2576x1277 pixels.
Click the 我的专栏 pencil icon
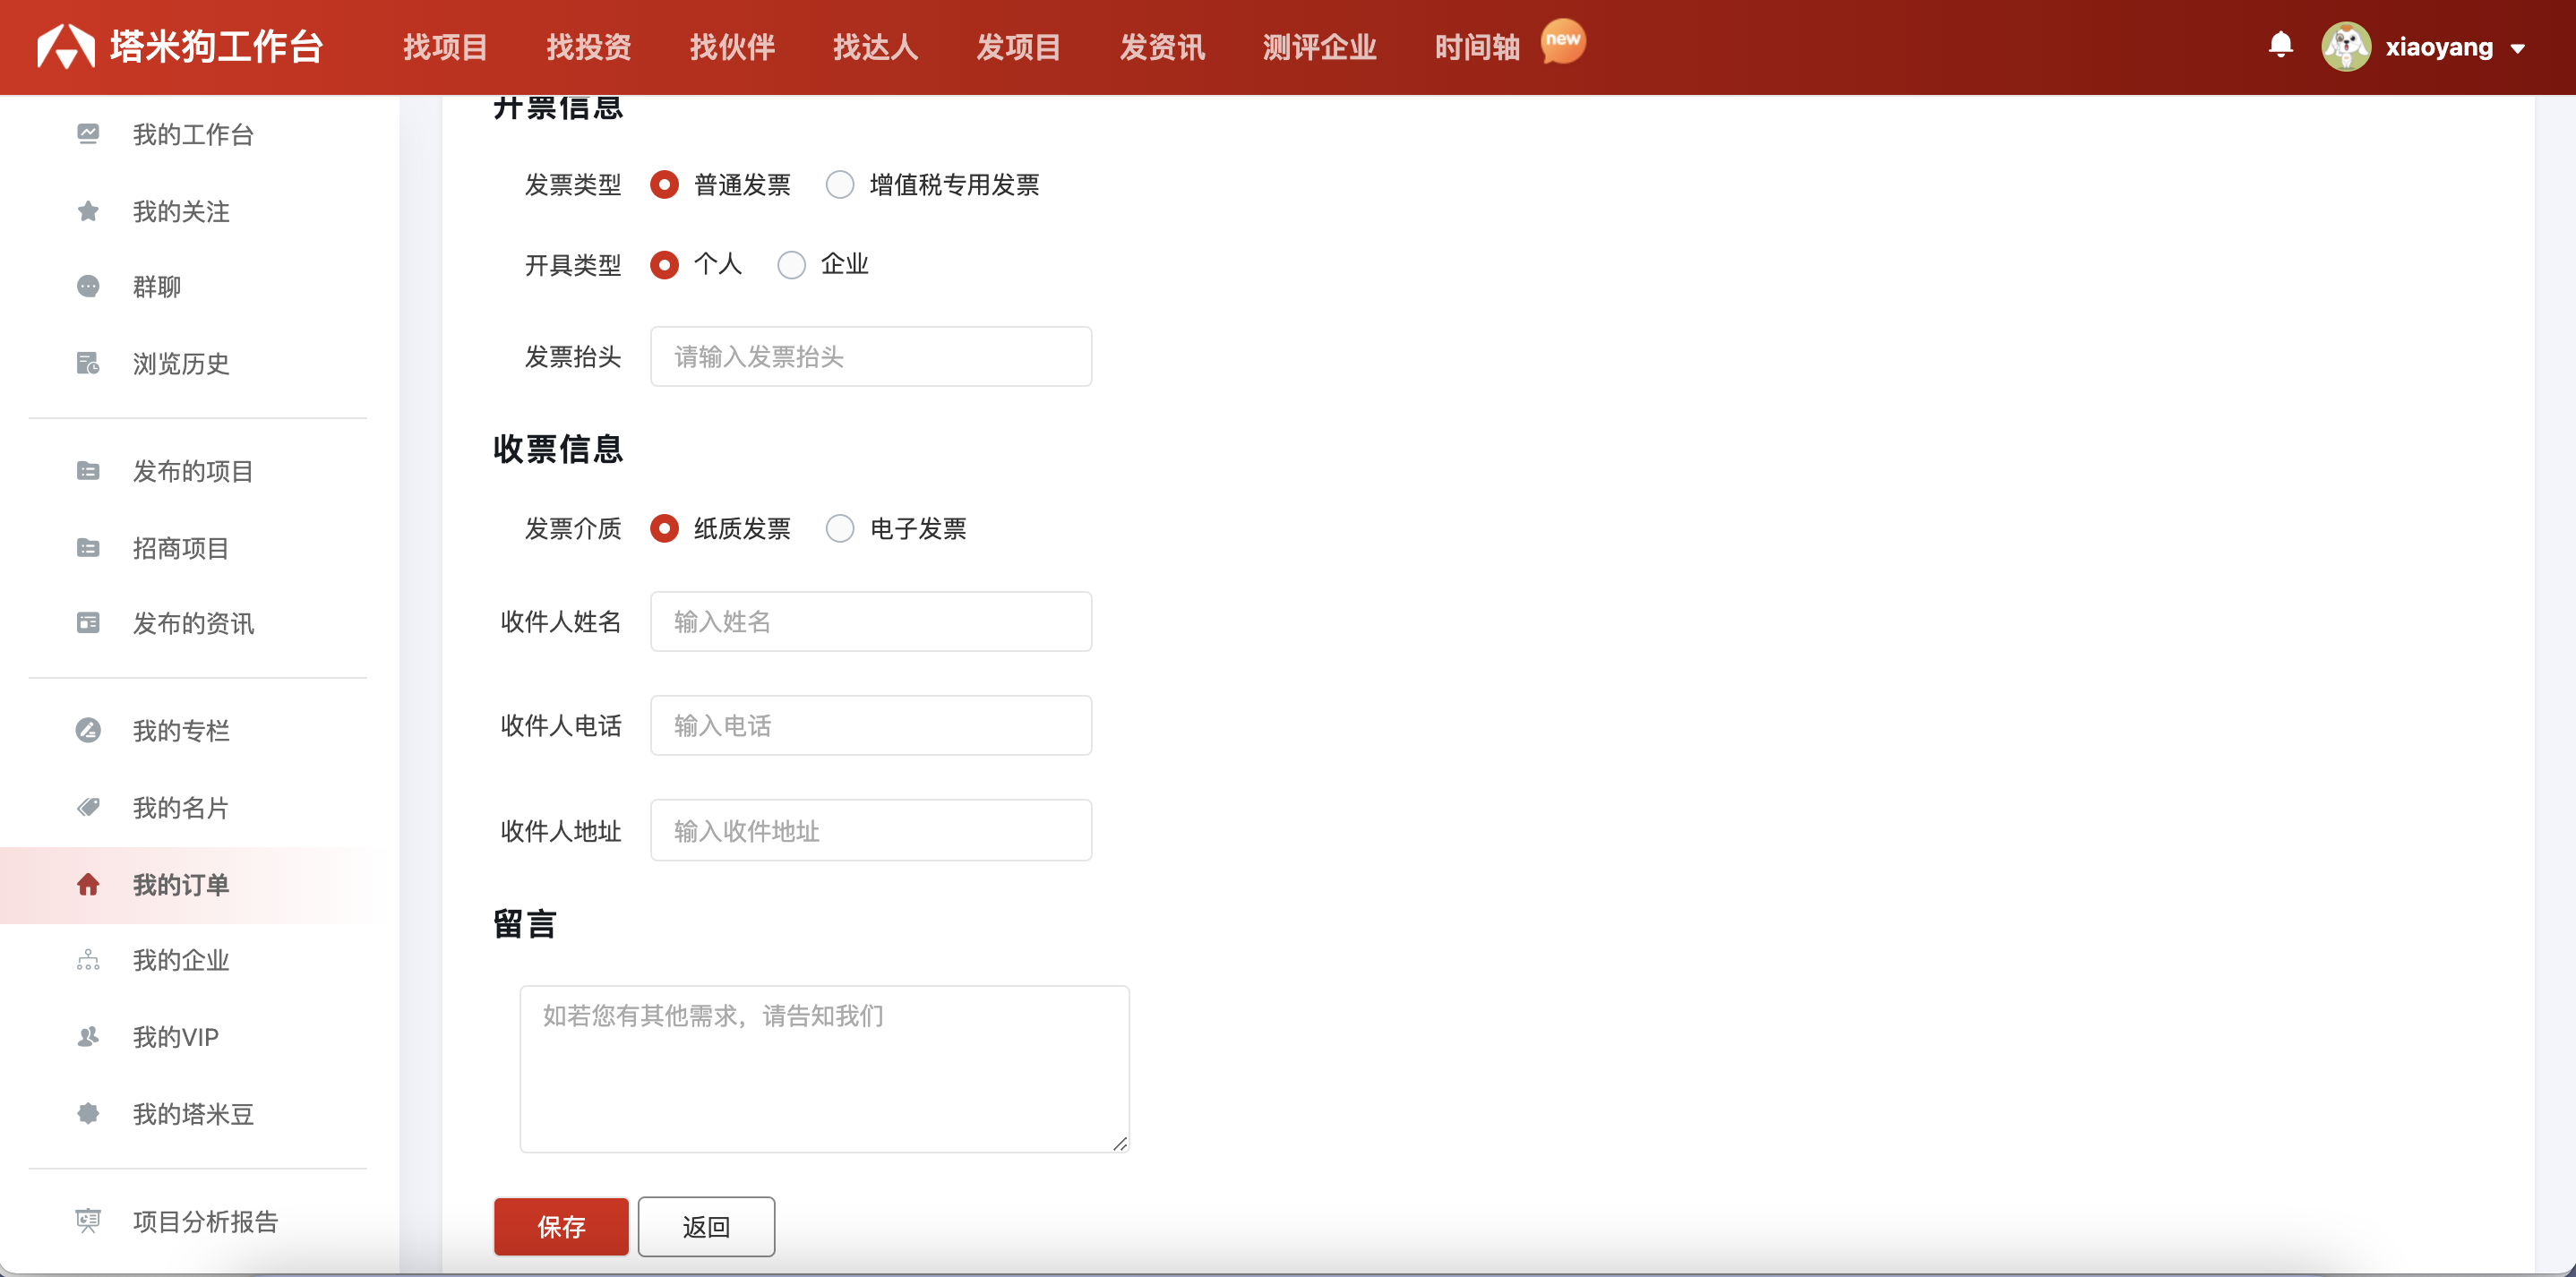pos(88,730)
